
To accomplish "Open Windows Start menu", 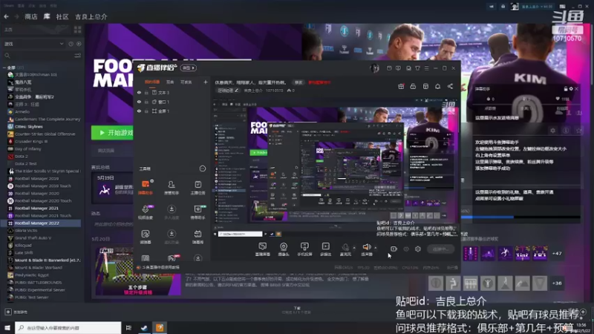I will click(7, 327).
